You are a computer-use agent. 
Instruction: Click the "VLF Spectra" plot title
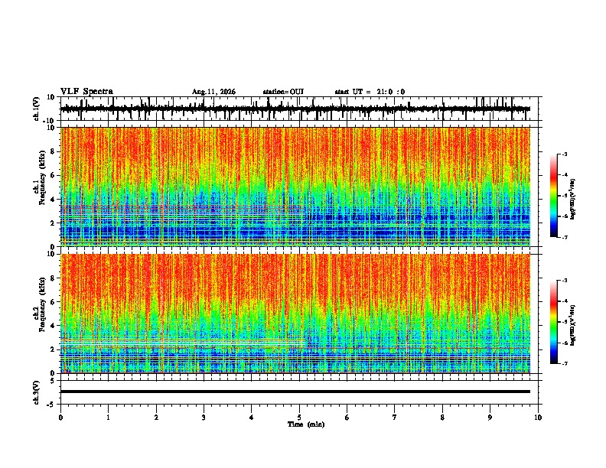coord(86,92)
